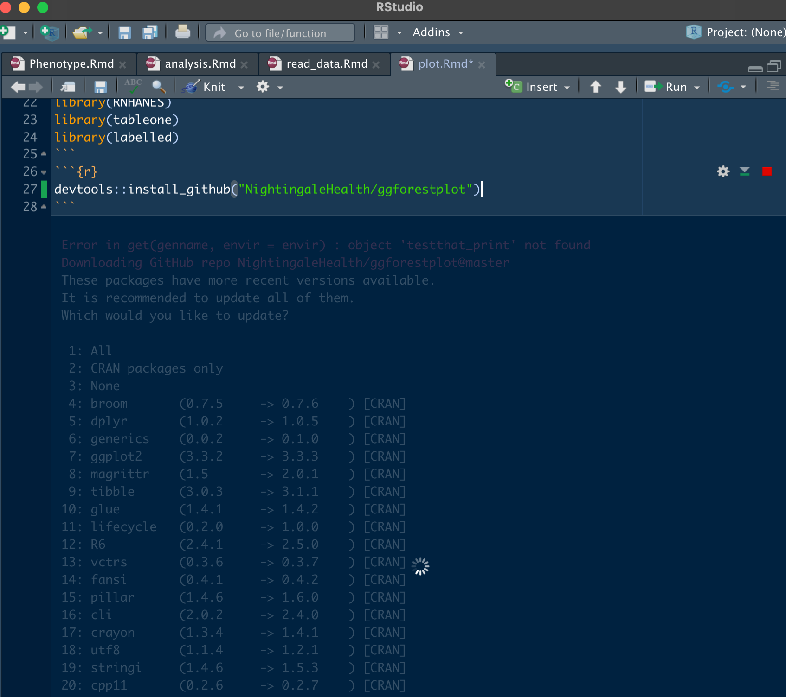Save plot.Rmd with the editor save icon
The image size is (786, 697).
tap(100, 87)
